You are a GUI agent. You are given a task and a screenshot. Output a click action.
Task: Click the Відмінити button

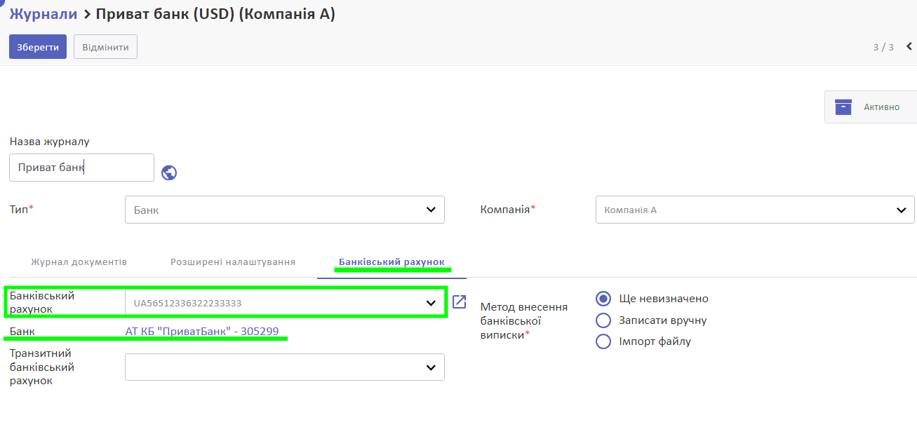pos(105,47)
